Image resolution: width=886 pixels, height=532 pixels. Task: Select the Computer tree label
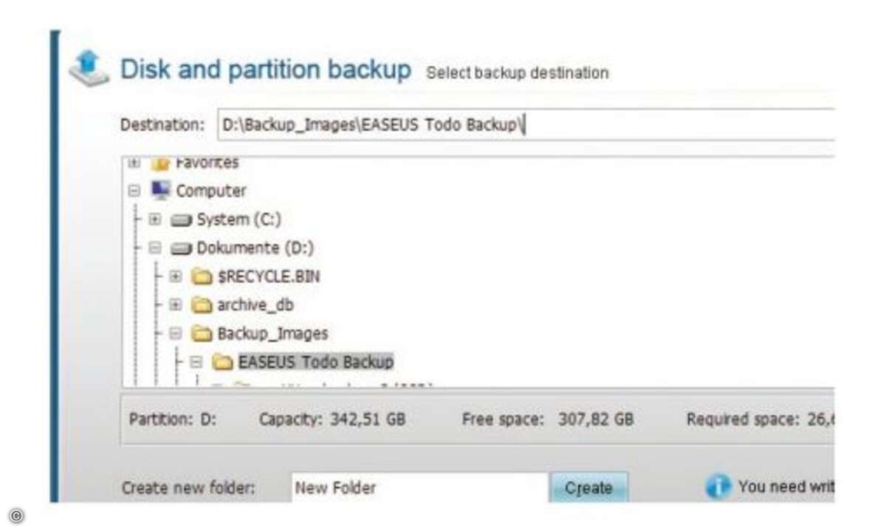coord(211,191)
